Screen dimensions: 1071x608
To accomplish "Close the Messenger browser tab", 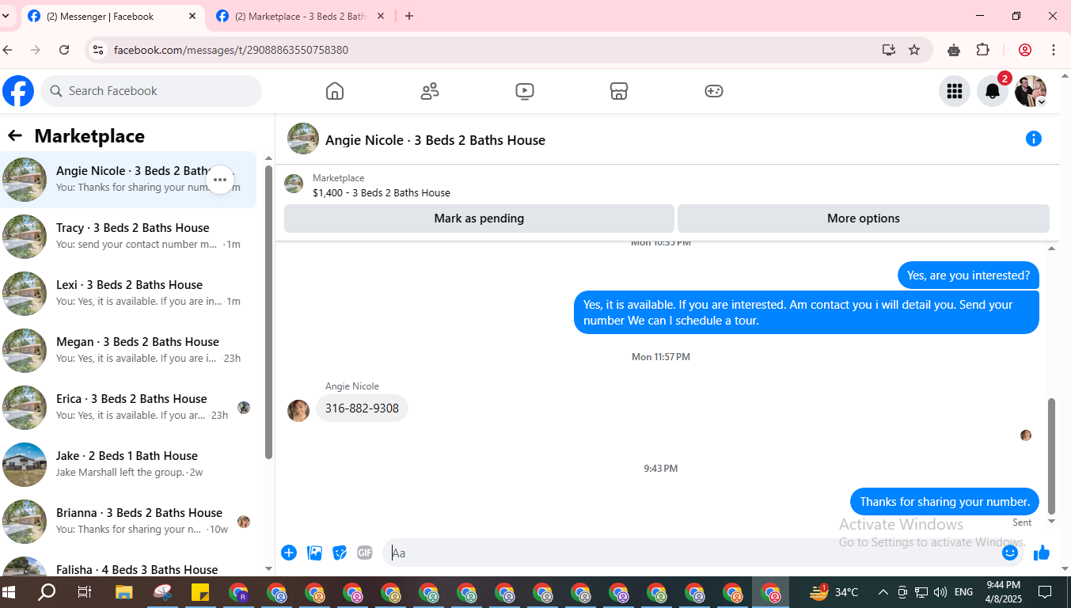I will point(192,16).
